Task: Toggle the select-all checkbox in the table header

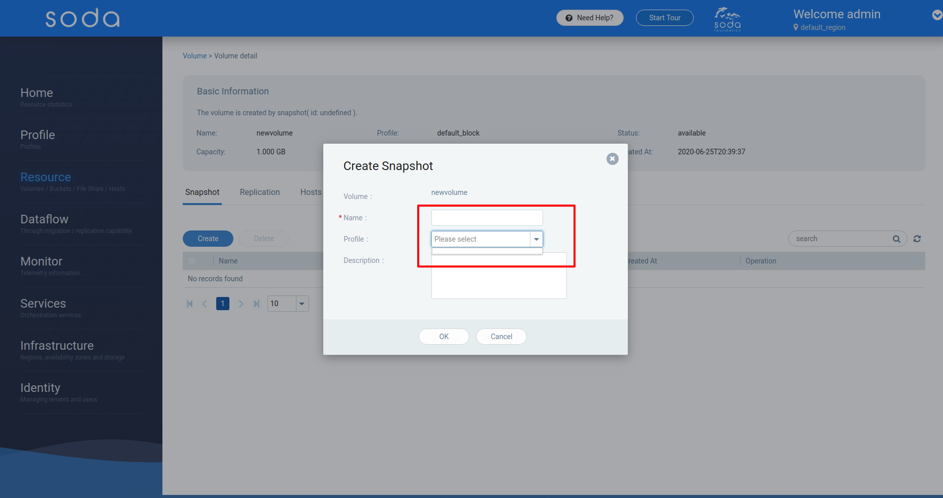Action: coord(192,260)
